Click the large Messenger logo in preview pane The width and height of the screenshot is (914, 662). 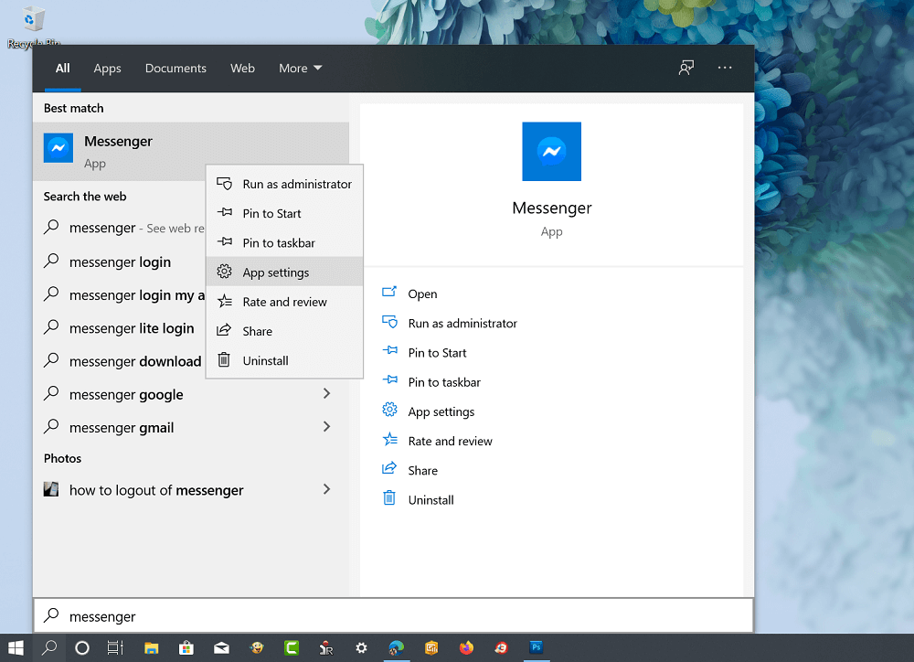click(x=551, y=152)
